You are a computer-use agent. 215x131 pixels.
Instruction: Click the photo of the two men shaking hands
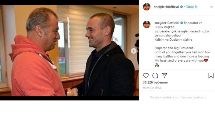69,51
